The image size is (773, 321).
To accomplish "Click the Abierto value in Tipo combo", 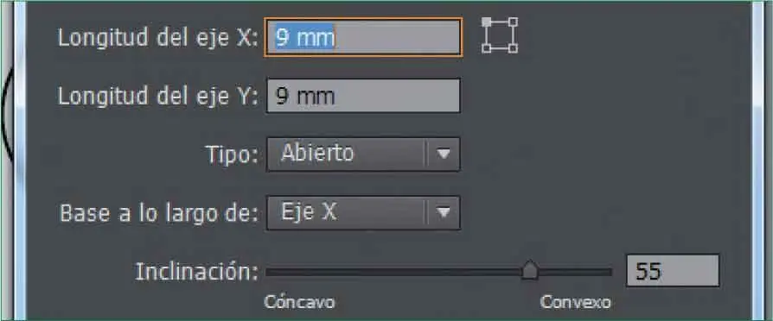I will coord(317,154).
